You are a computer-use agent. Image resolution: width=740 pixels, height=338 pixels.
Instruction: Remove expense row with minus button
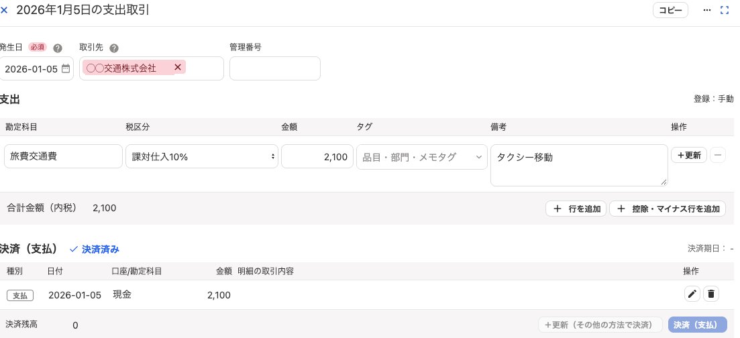tap(718, 155)
